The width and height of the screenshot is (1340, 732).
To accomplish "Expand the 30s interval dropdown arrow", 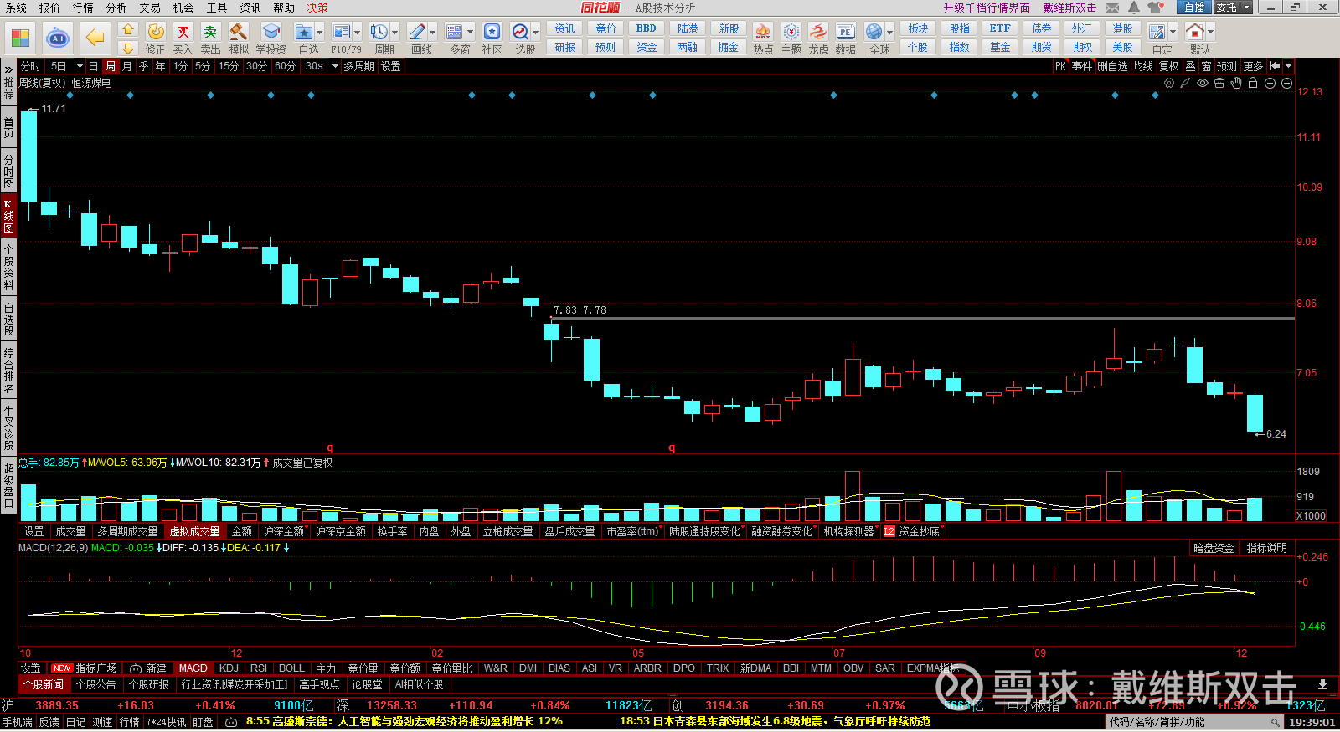I will pos(335,66).
